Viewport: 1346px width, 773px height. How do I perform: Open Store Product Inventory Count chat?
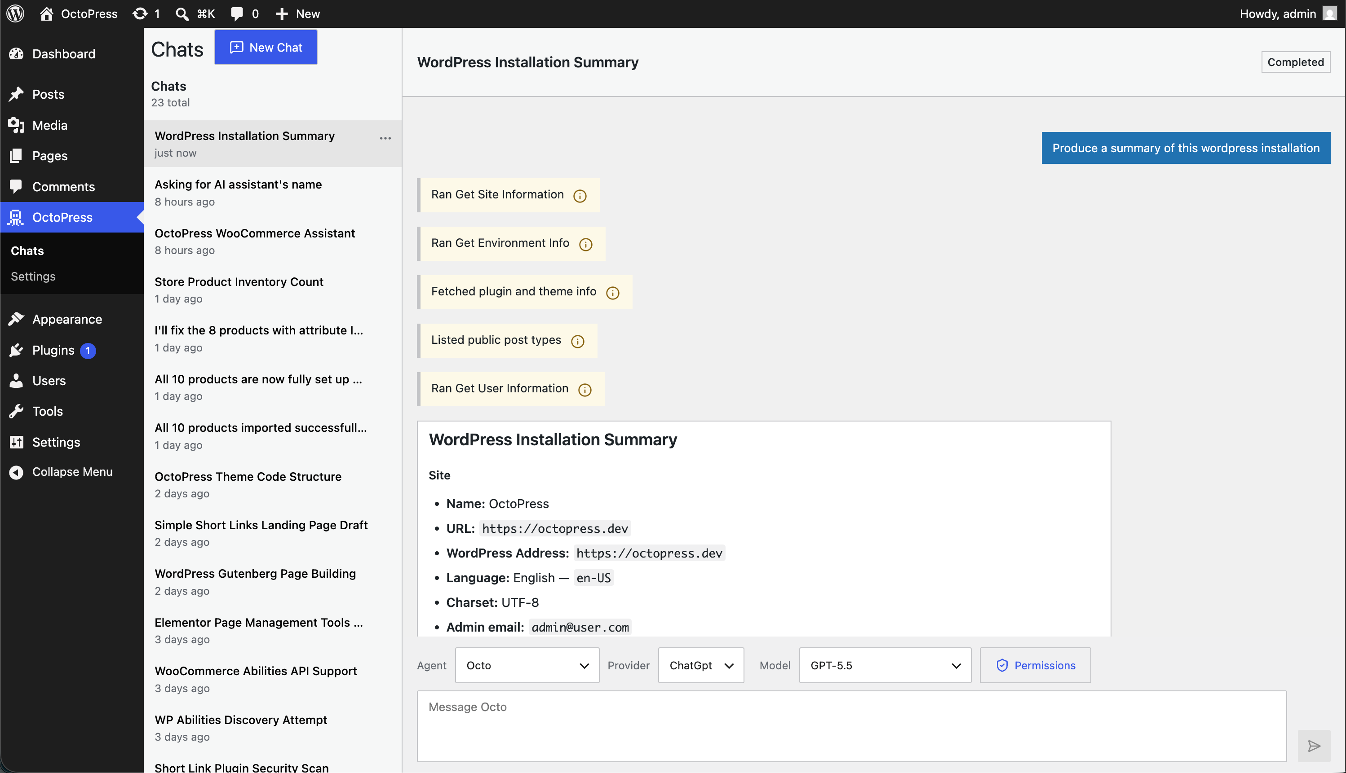coord(273,290)
